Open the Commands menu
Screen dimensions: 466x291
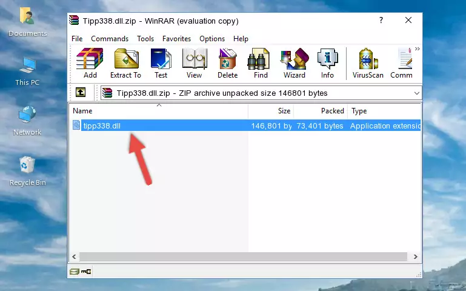point(110,39)
